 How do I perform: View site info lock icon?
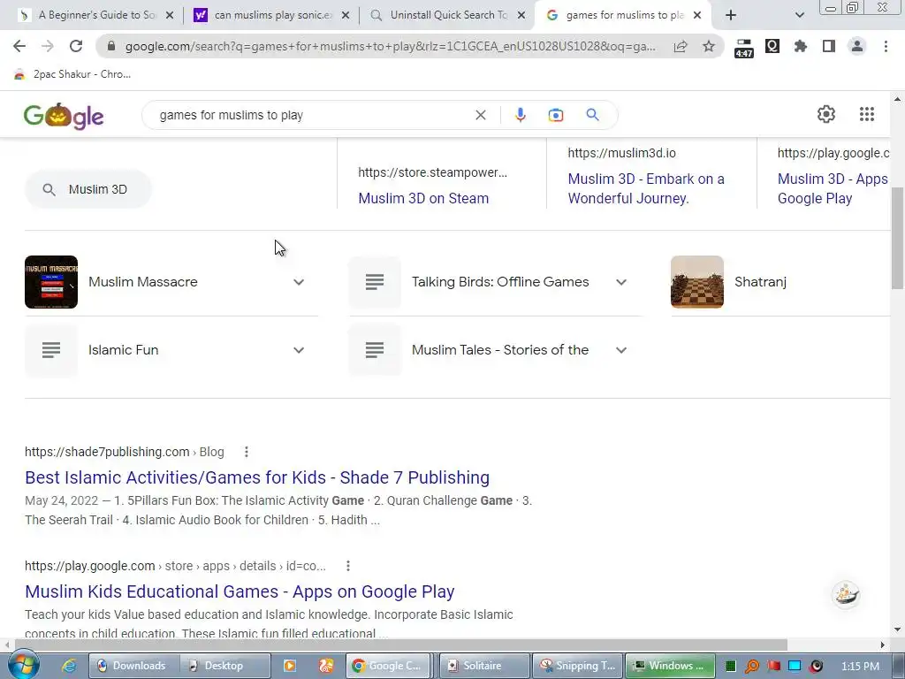coord(111,46)
